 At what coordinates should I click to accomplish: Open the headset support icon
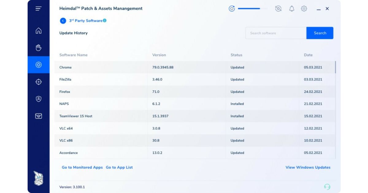tap(327, 187)
